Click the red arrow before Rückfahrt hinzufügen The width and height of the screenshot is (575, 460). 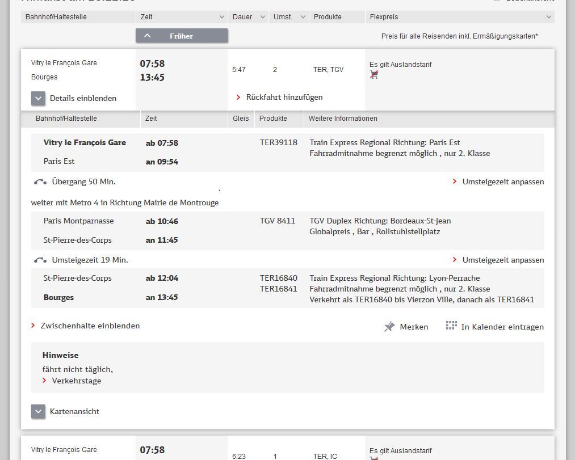pos(238,97)
